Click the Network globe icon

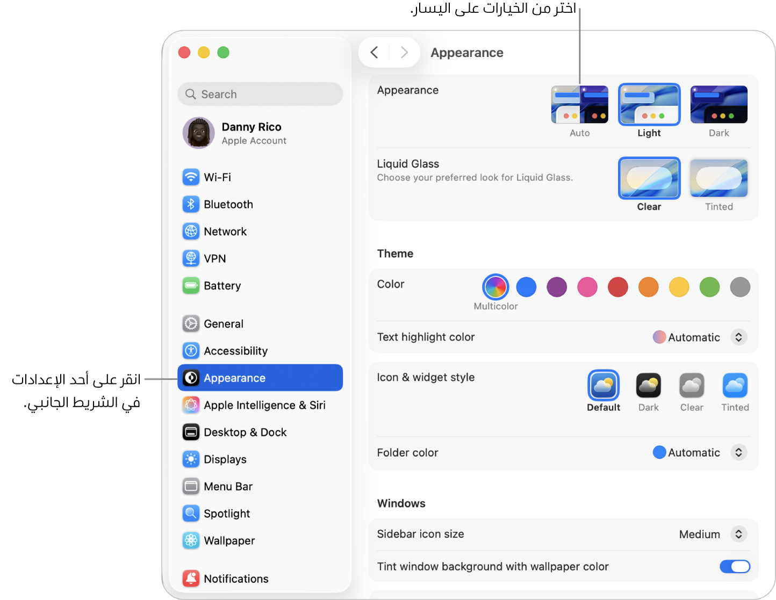[191, 231]
